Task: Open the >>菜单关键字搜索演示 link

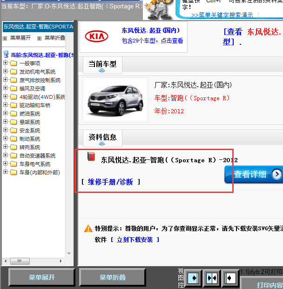Action: pos(222,15)
